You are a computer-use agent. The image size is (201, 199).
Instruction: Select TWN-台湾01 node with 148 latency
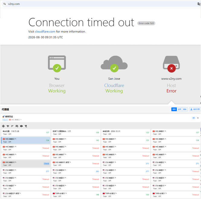pyautogui.click(x=76, y=195)
